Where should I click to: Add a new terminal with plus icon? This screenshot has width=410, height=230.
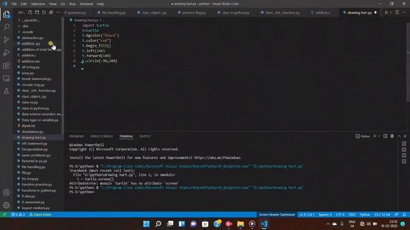pyautogui.click(x=374, y=136)
